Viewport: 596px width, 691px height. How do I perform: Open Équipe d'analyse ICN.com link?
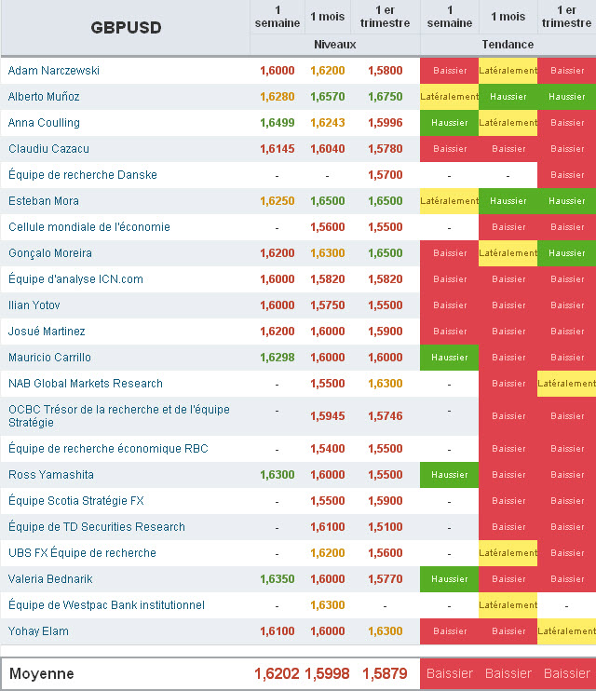(x=75, y=279)
